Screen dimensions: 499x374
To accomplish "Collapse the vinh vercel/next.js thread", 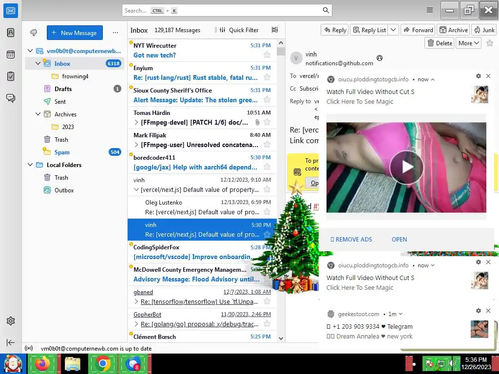I will click(136, 189).
